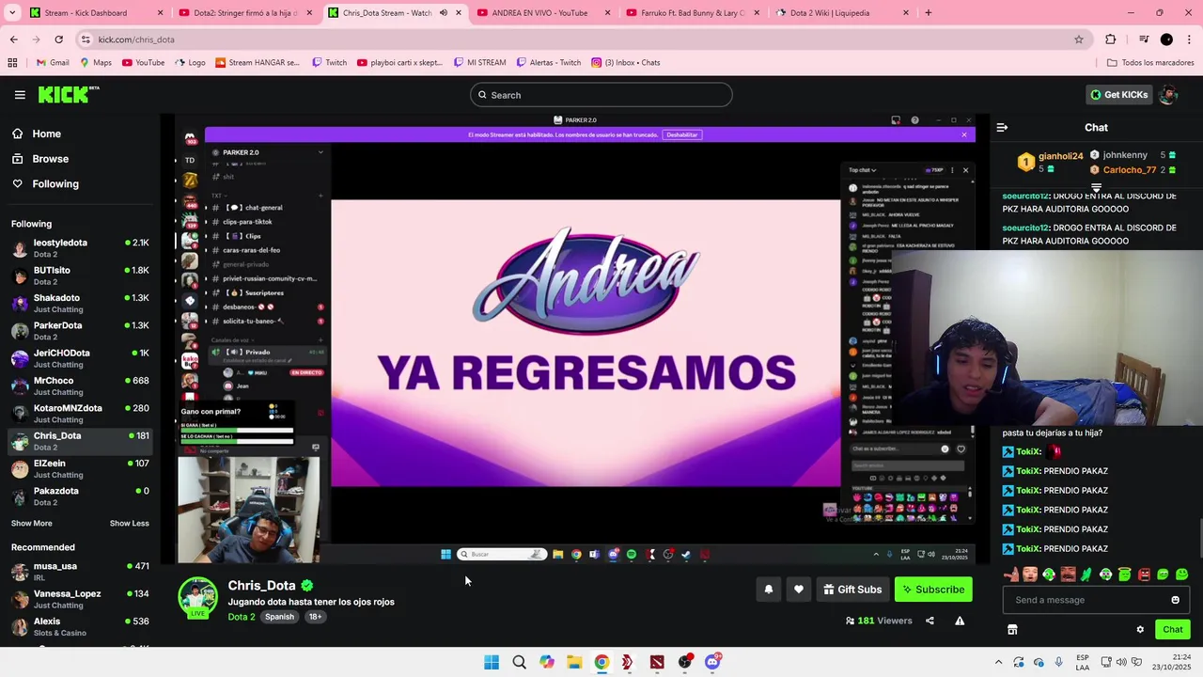1203x677 pixels.
Task: Click the green Chat send button
Action: click(1173, 630)
